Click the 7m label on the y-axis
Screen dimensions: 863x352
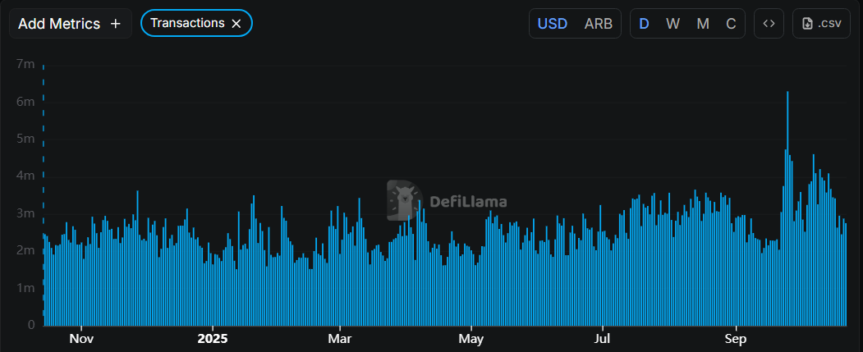(25, 64)
